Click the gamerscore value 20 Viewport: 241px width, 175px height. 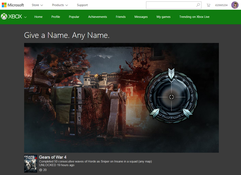(x=45, y=170)
